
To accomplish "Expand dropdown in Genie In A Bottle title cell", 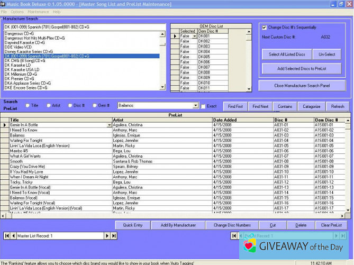I will click(x=110, y=125).
